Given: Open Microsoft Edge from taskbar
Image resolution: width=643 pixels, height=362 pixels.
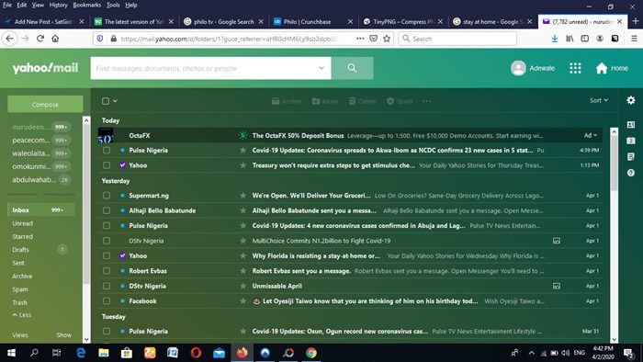Looking at the screenshot, I should (x=81, y=353).
